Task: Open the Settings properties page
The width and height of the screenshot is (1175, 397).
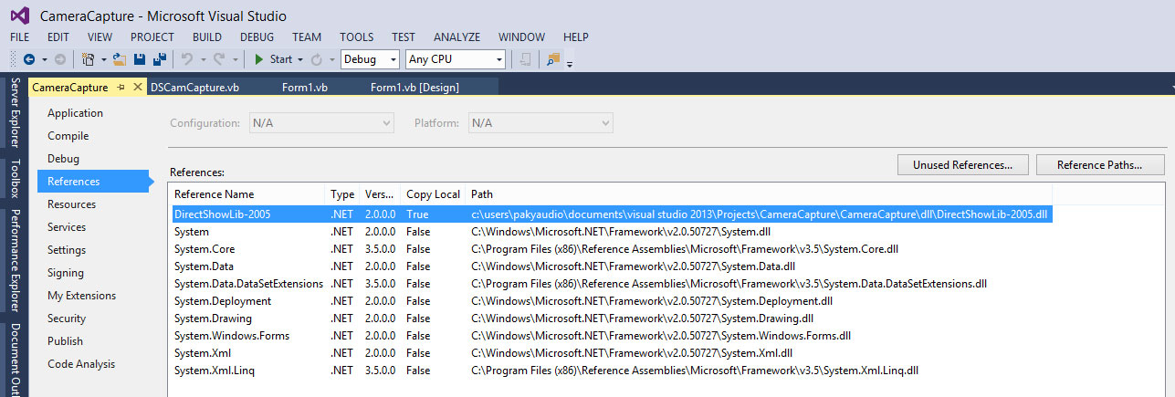Action: 67,250
